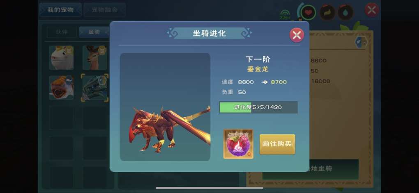Click the red heart status icon
The width and height of the screenshot is (419, 193).
(x=308, y=12)
